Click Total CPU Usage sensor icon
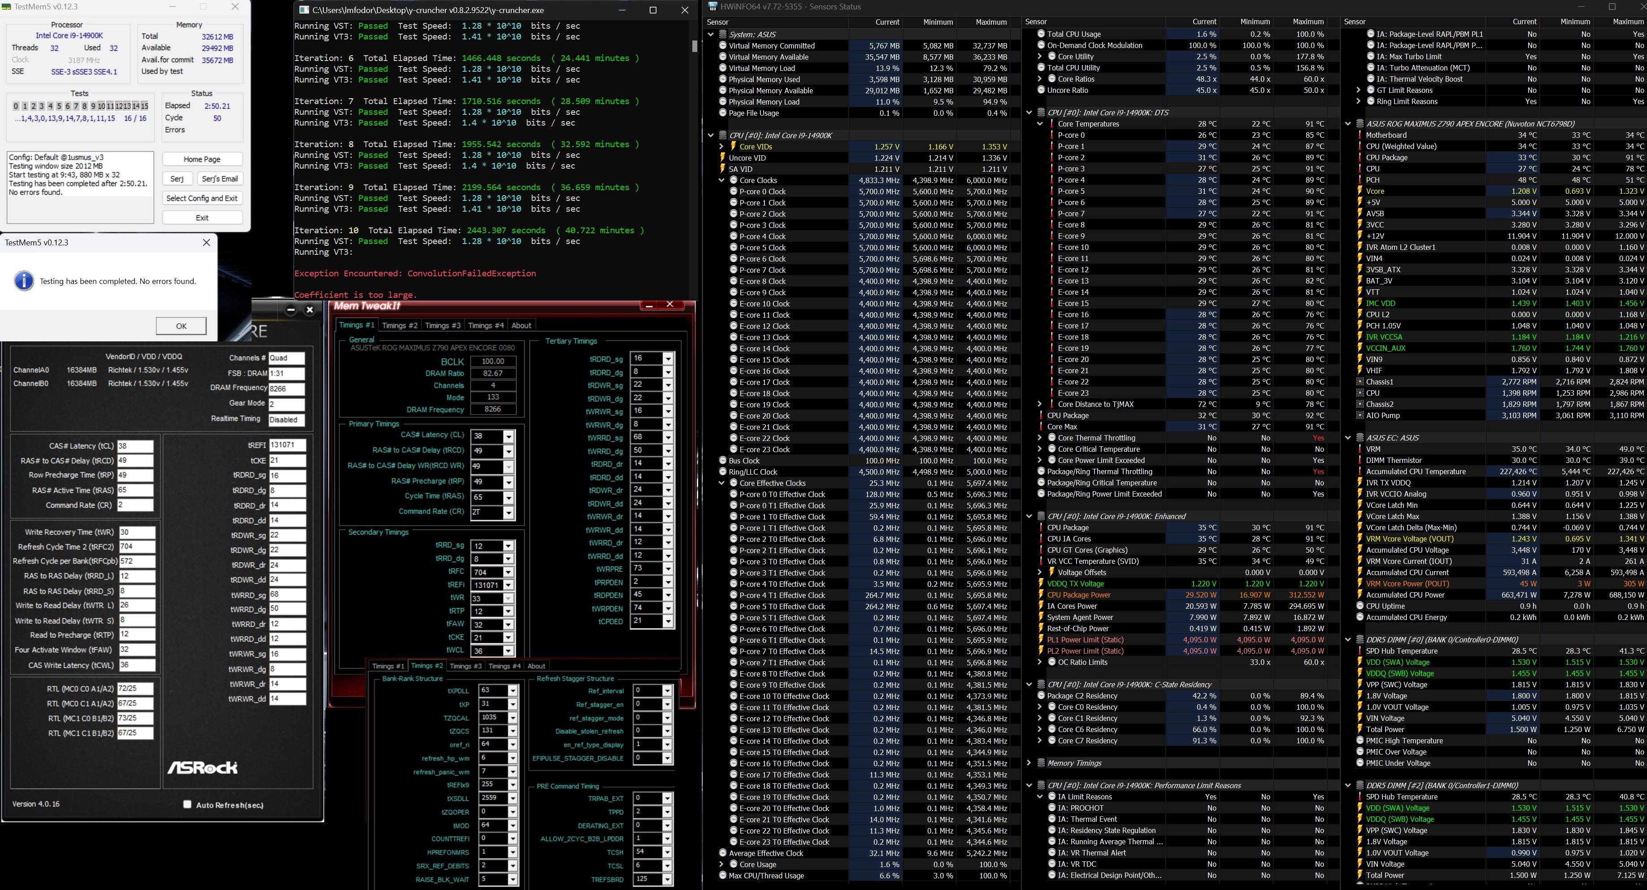This screenshot has width=1647, height=890. point(1041,35)
